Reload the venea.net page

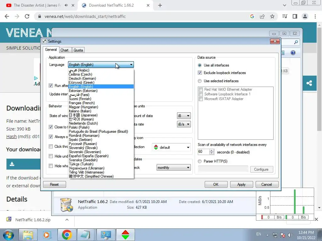pos(27,16)
